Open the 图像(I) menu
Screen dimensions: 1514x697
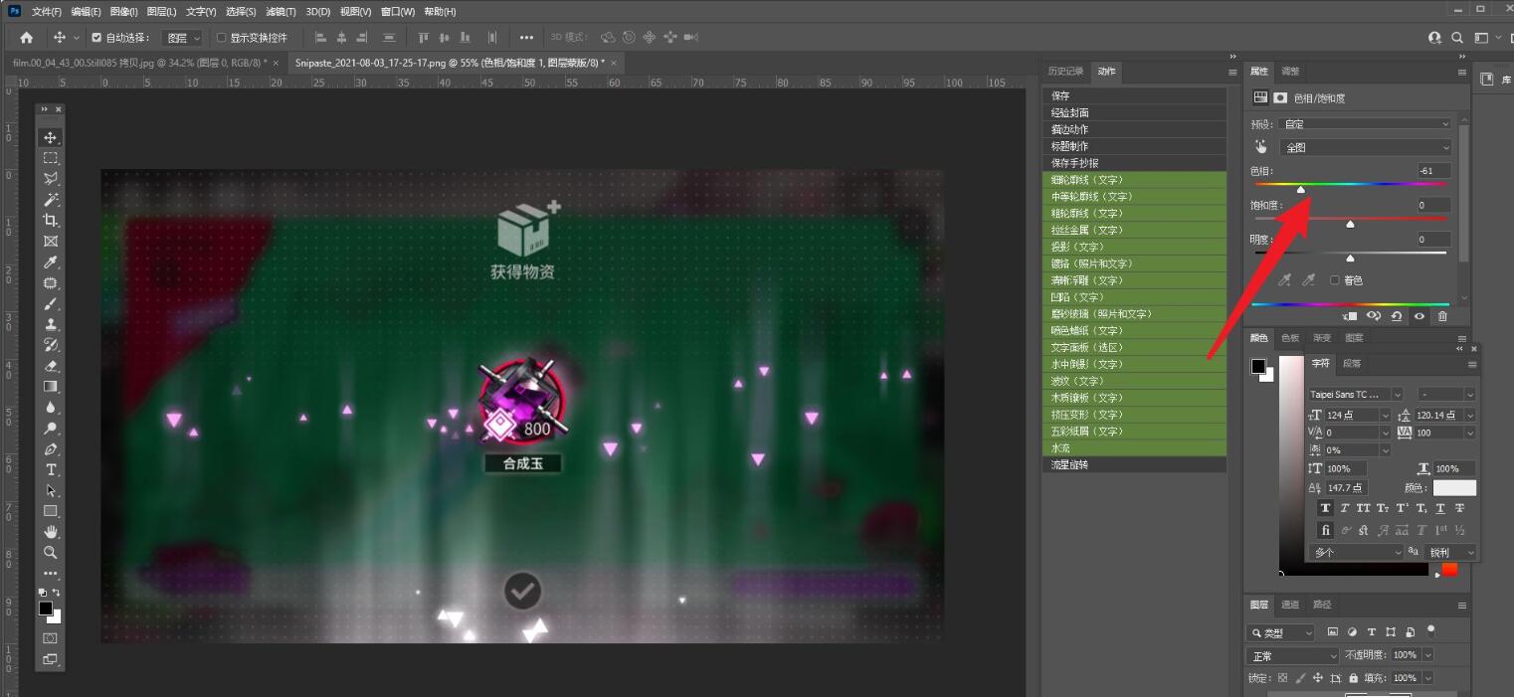pyautogui.click(x=123, y=12)
